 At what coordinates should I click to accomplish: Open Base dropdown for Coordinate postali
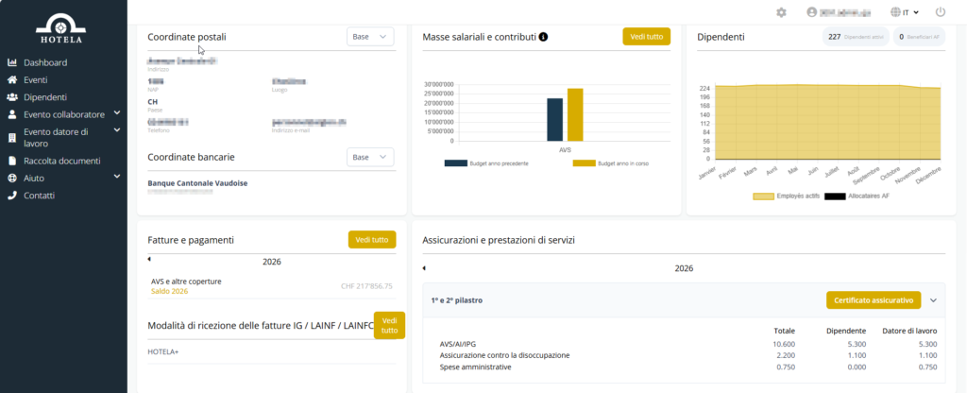[370, 37]
